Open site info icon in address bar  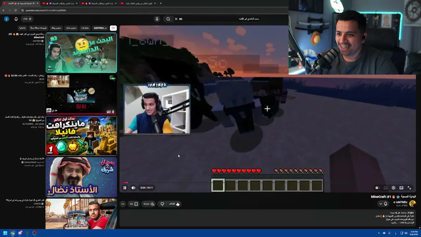click(x=22, y=10)
